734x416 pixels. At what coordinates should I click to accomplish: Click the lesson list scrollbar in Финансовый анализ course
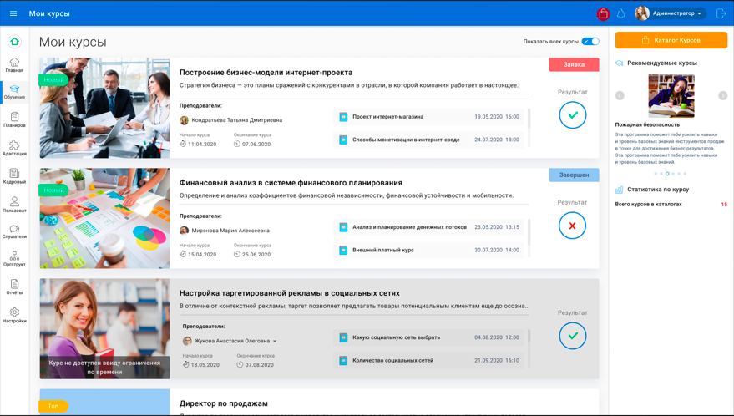tap(529, 232)
